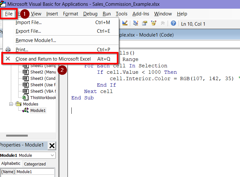Click the End If code line

[x=107, y=85]
